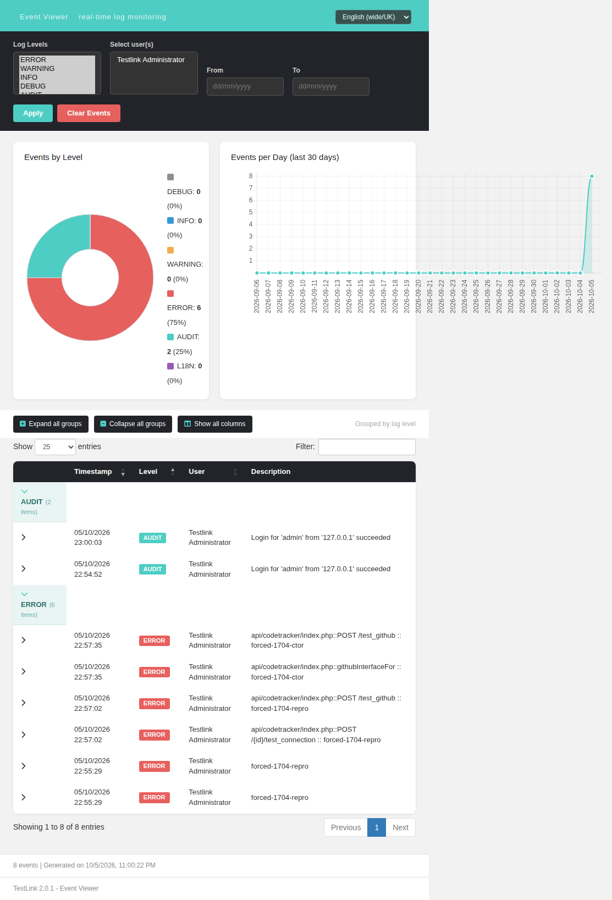Select ERROR in Log Levels list
The width and height of the screenshot is (612, 900).
[x=57, y=60]
